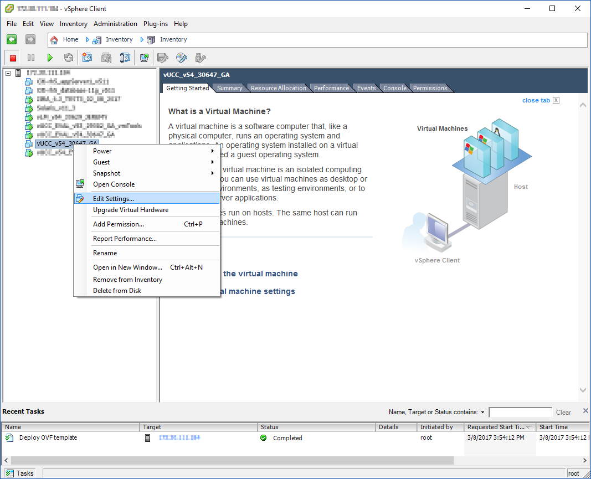
Task: Switch to the Summary tab
Action: pos(229,88)
